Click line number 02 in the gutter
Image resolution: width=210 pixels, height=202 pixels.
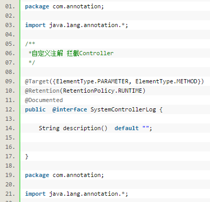coord(10,16)
